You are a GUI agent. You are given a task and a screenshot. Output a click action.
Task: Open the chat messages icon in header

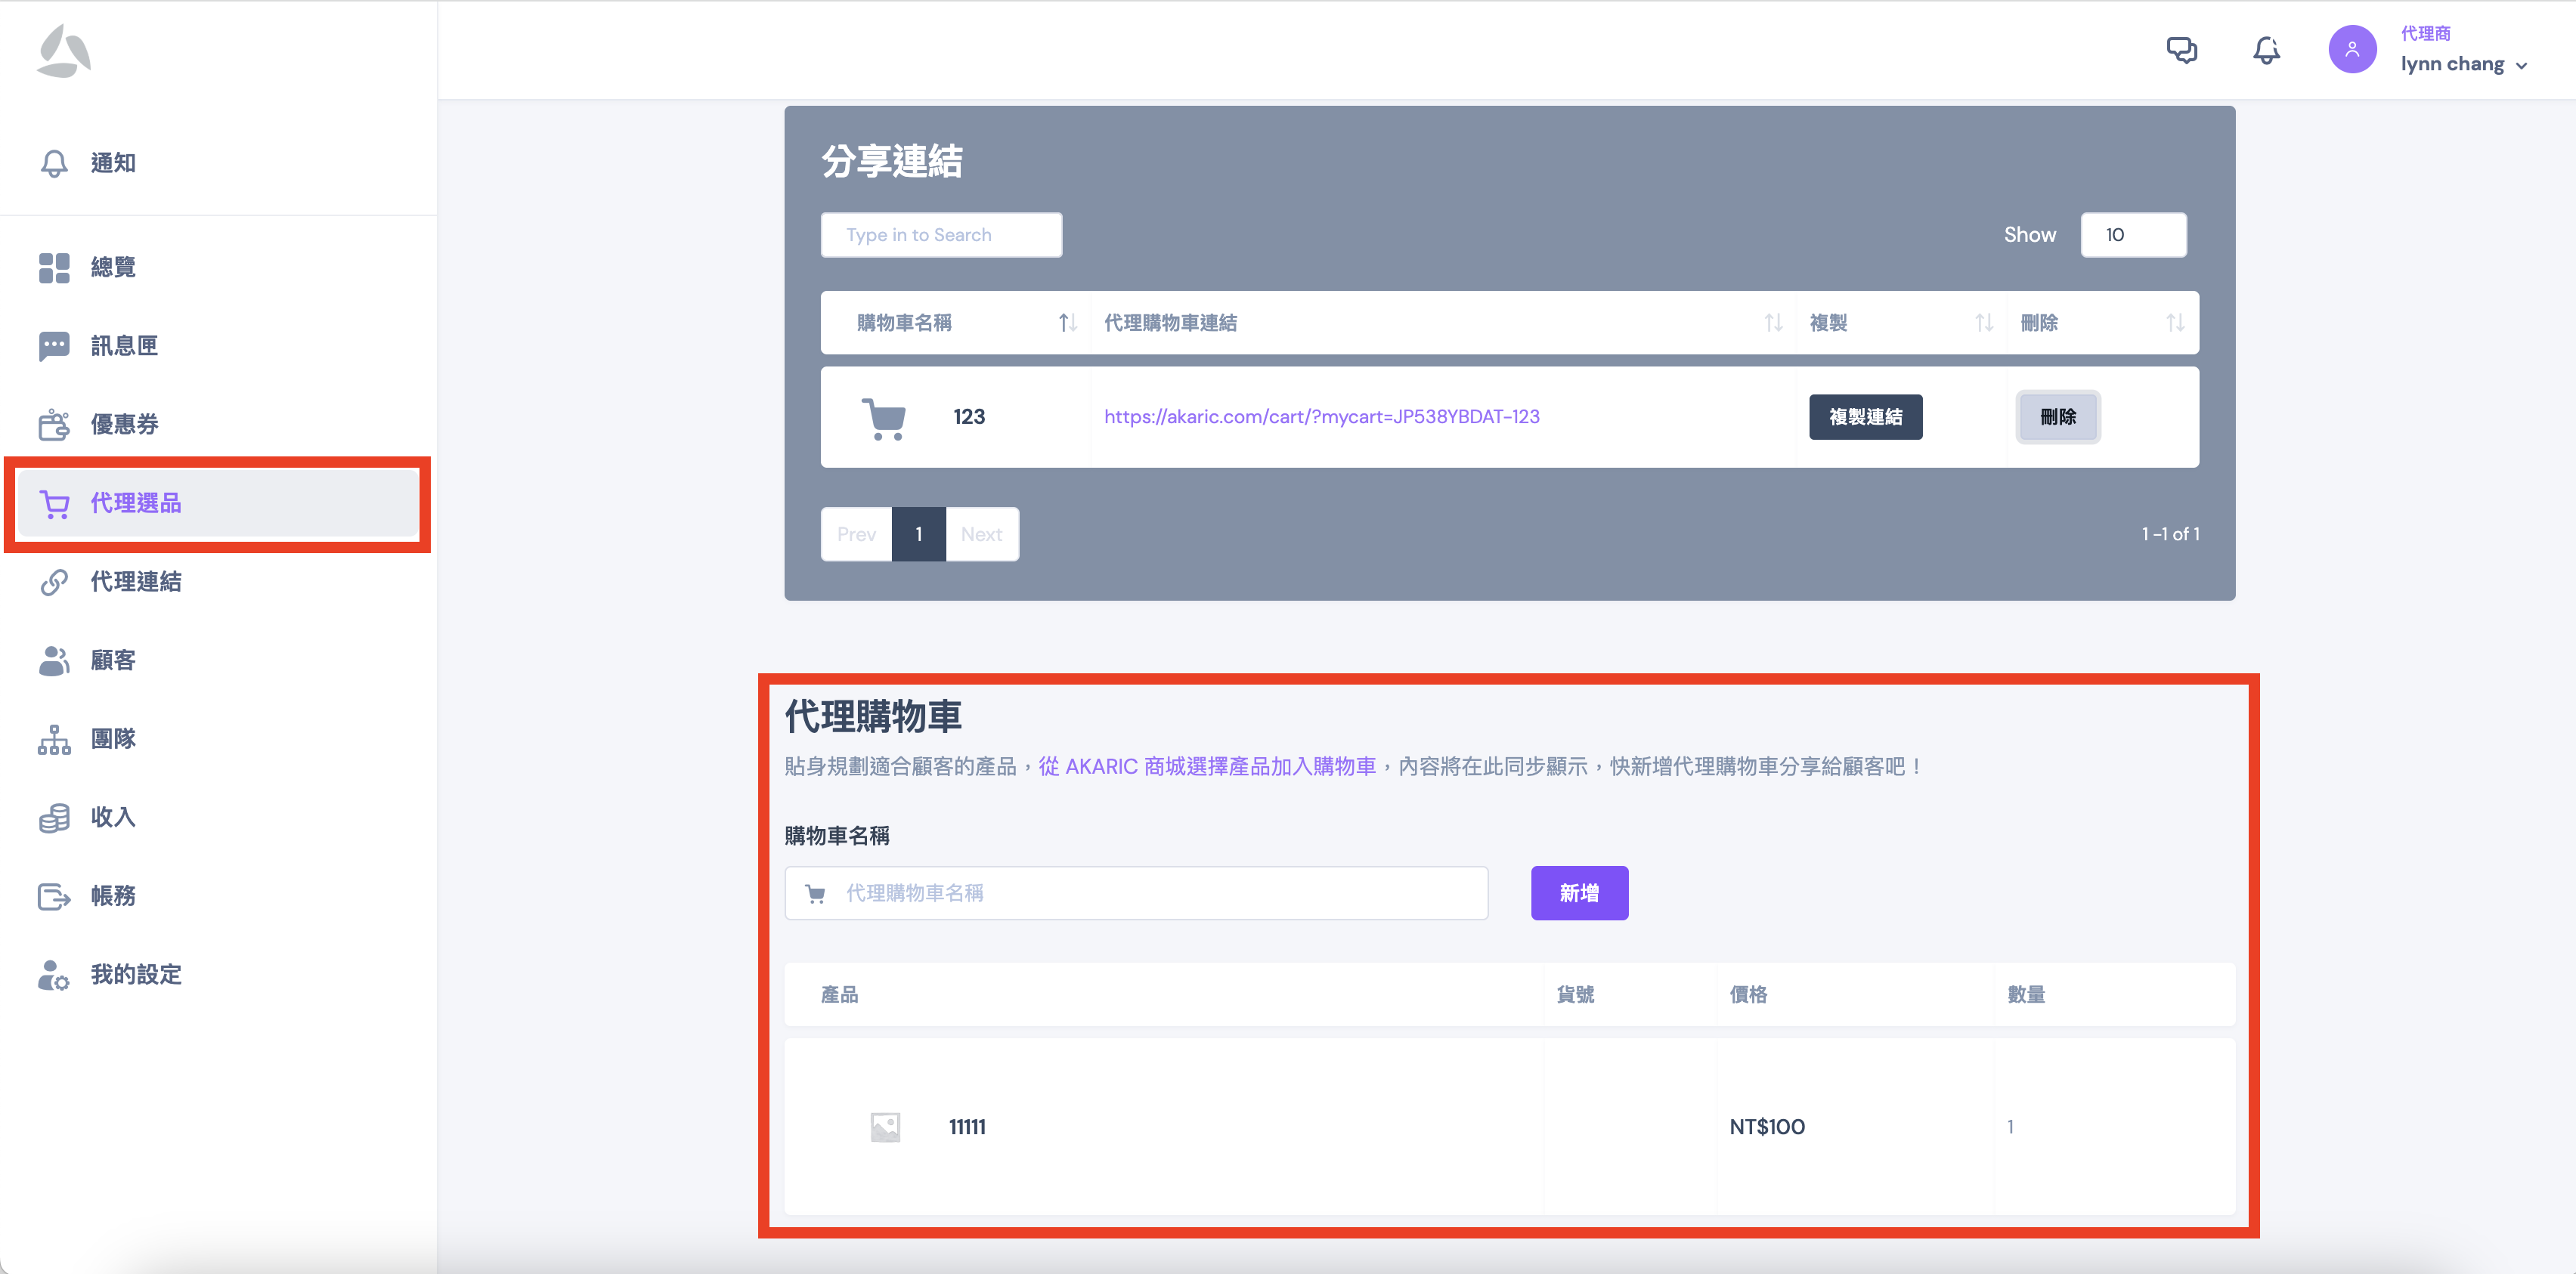click(2181, 50)
